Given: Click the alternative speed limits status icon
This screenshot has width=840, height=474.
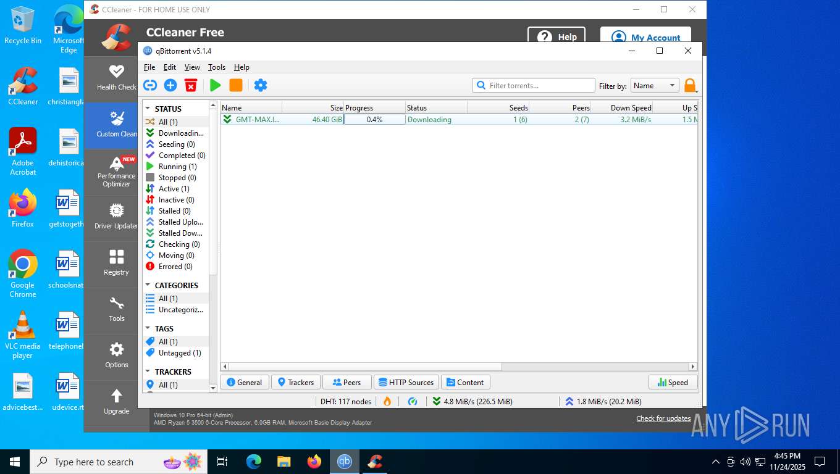Looking at the screenshot, I should 413,401.
